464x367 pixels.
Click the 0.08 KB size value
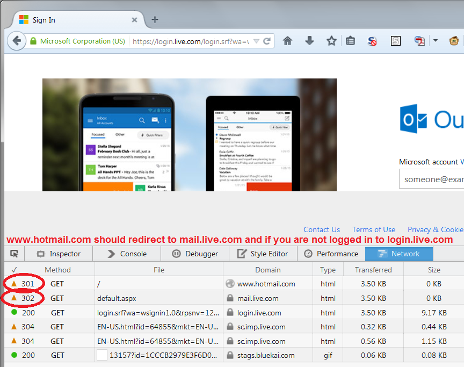pos(434,355)
